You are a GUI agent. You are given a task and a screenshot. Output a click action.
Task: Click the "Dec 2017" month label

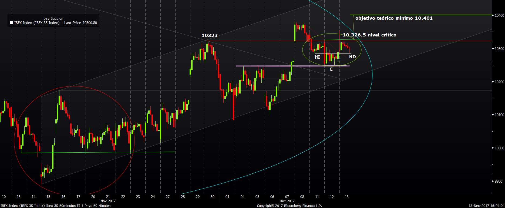pos(287,201)
